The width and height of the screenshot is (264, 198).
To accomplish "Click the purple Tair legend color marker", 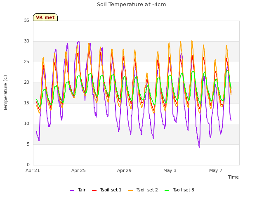I will pyautogui.click(x=72, y=191).
